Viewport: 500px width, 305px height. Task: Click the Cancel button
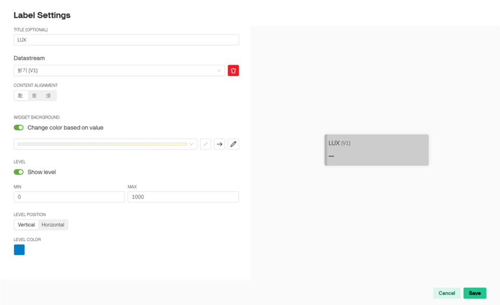pos(447,293)
